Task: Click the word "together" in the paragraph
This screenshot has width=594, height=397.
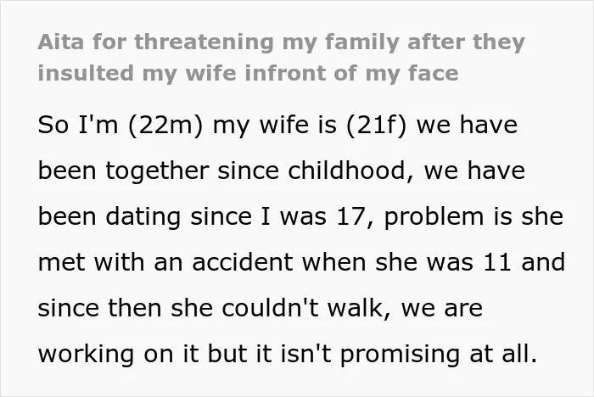Action: tap(157, 171)
